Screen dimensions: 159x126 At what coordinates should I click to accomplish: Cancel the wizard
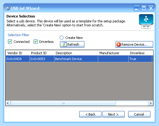(139, 114)
